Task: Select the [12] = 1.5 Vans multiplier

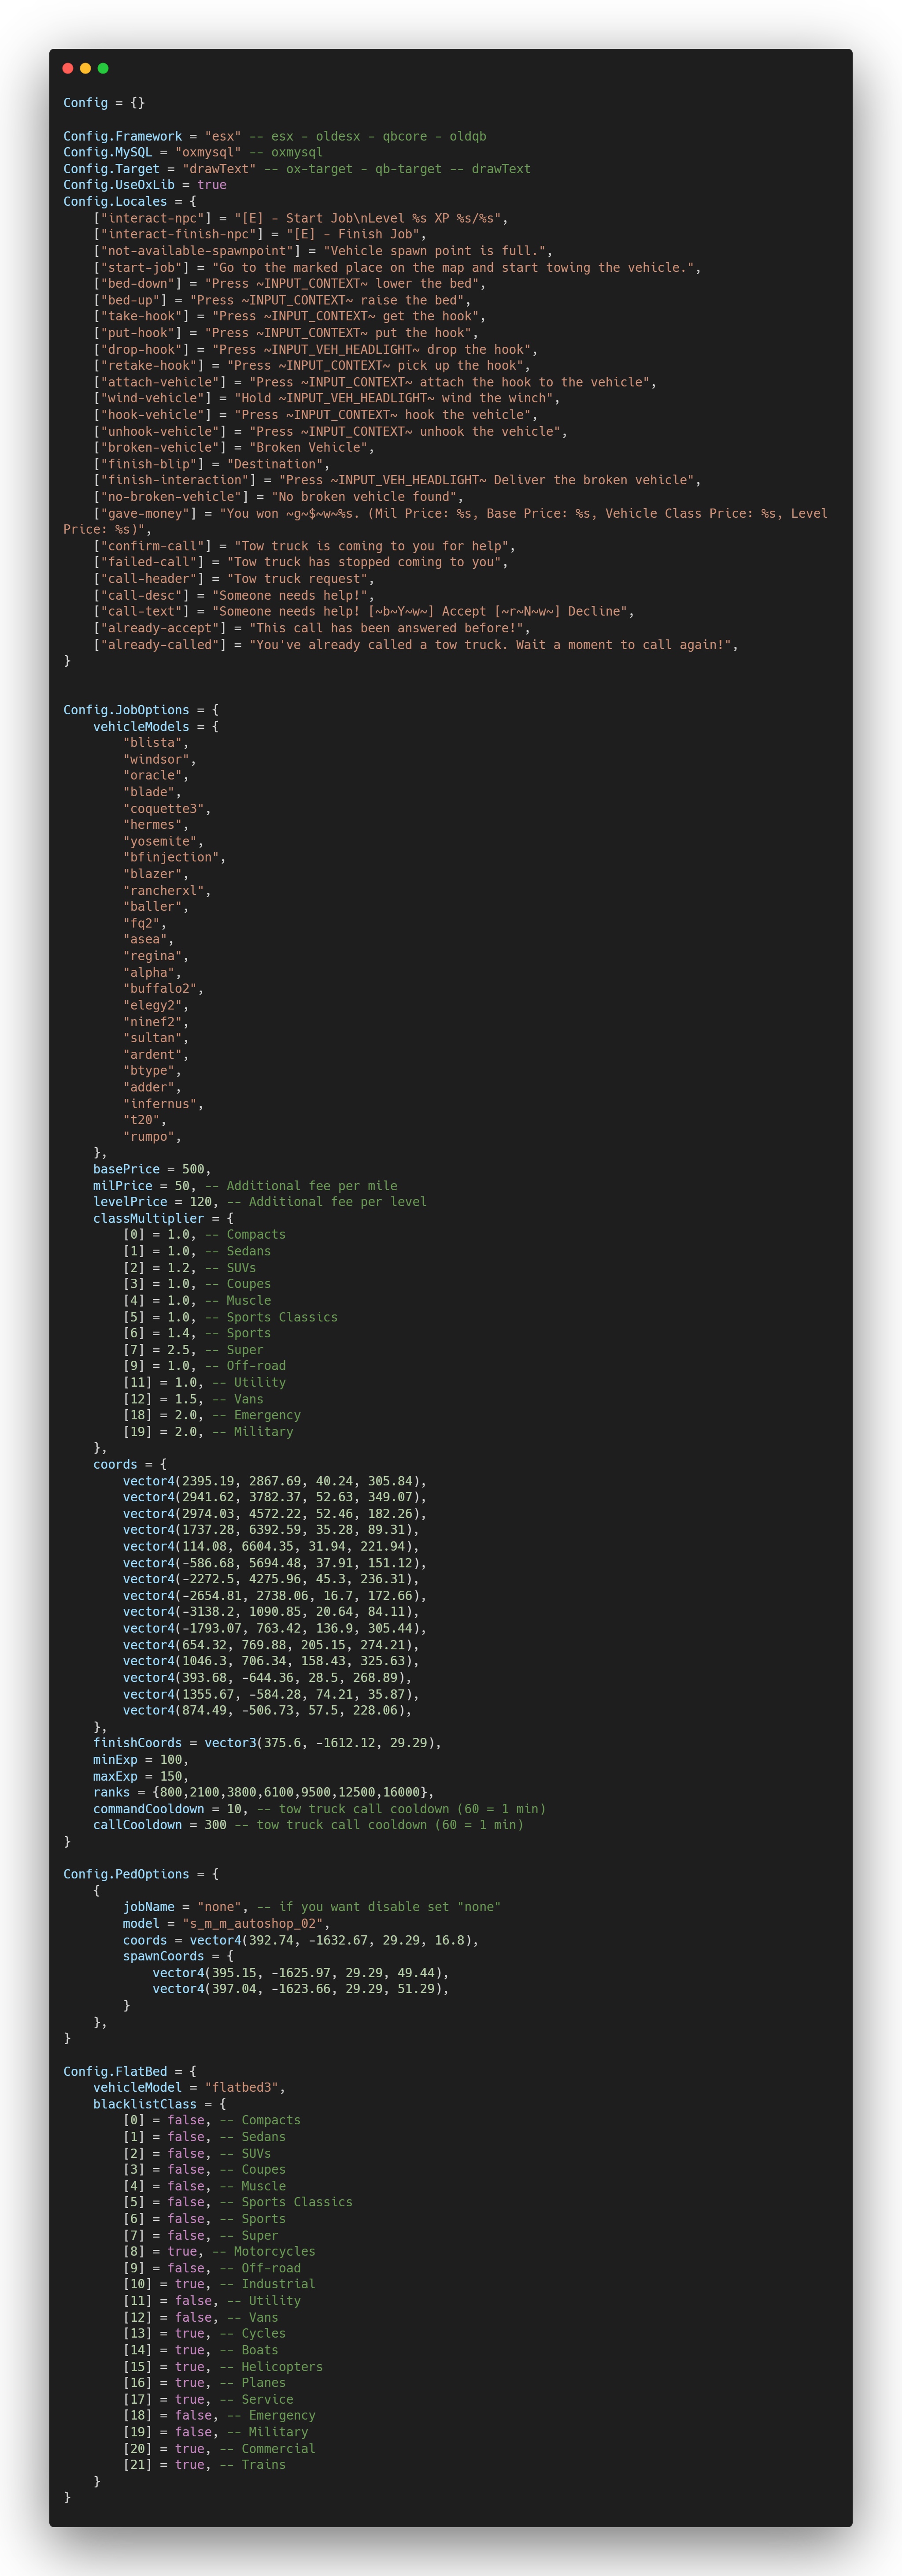Action: click(193, 1398)
